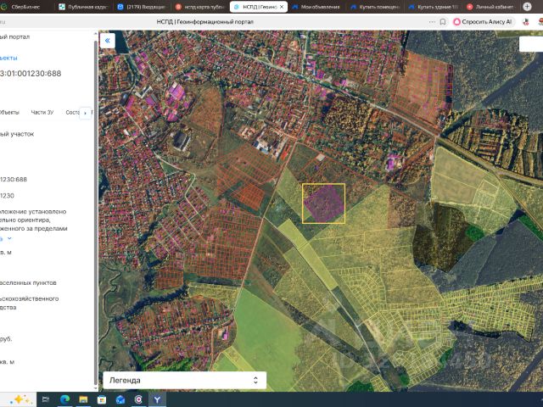Viewport: 543px width, 407px height.
Task: Open Microsoft Edge from the taskbar
Action: click(64, 399)
